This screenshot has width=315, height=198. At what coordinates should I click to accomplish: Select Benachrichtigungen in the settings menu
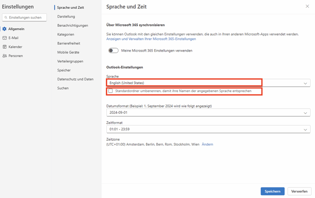point(72,25)
